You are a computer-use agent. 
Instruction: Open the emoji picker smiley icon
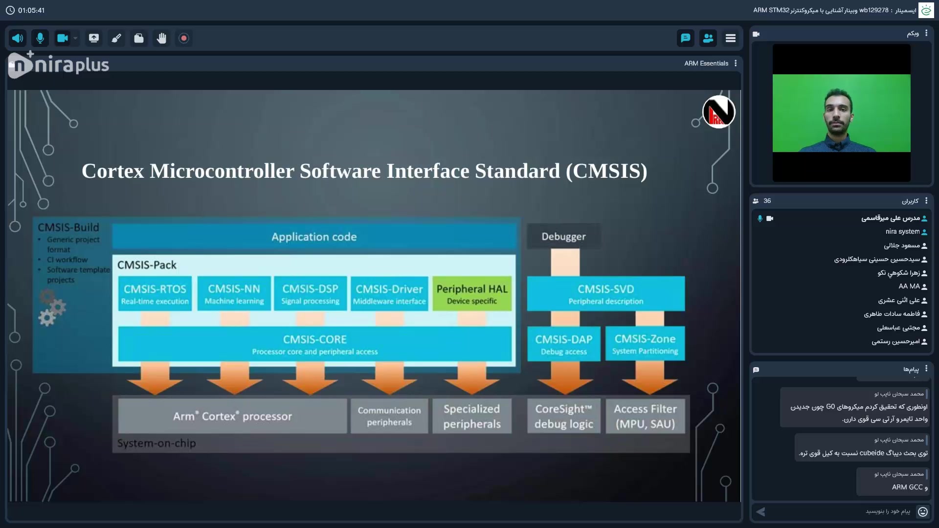click(923, 512)
